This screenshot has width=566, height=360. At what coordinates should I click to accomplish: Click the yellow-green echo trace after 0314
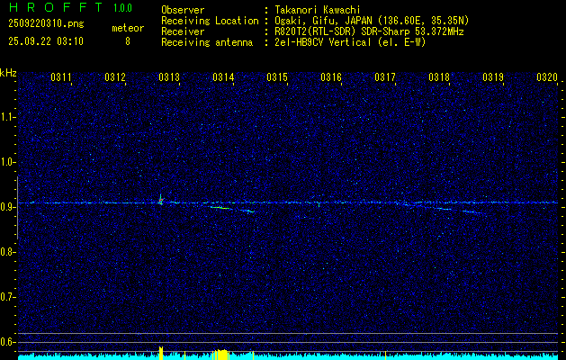(x=220, y=208)
